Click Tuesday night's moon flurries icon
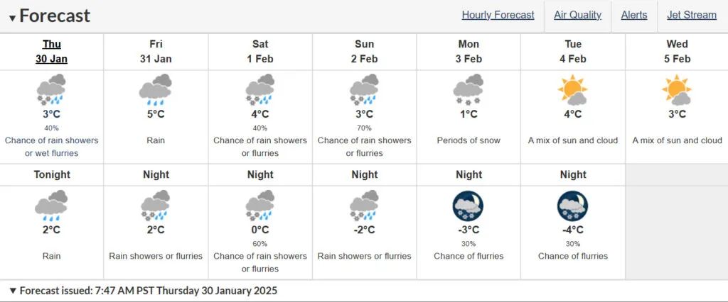 coord(572,206)
